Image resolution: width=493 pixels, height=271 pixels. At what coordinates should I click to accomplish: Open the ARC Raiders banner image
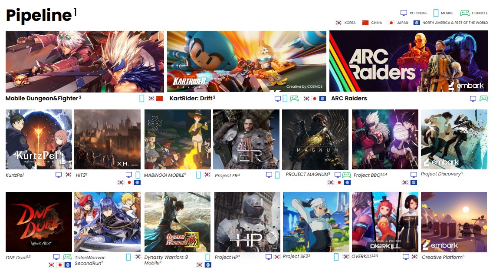408,61
